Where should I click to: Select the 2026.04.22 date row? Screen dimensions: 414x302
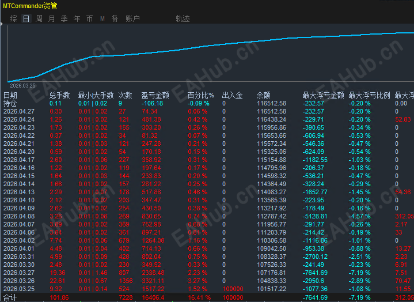(x=207, y=135)
